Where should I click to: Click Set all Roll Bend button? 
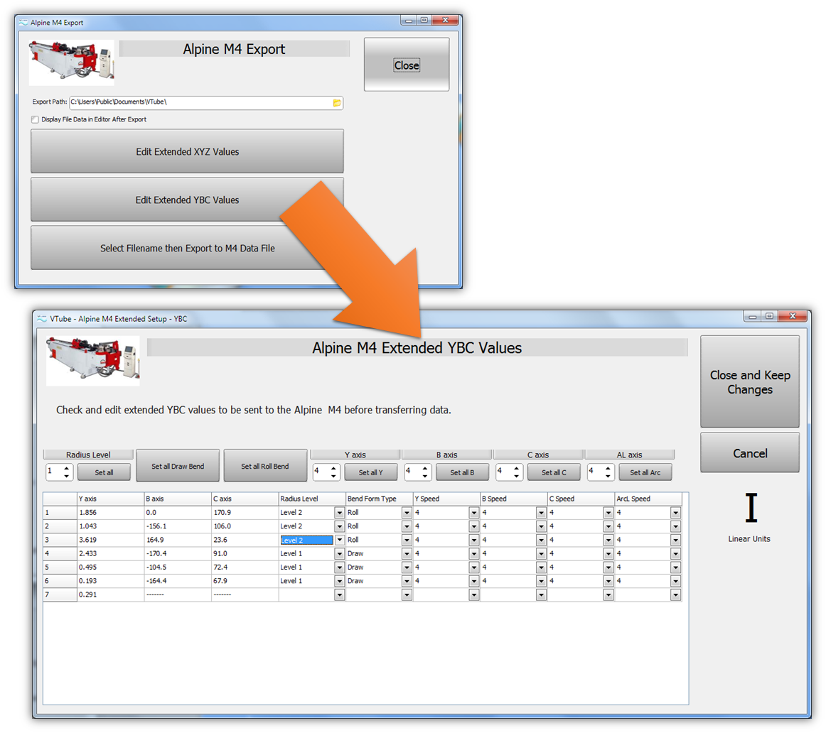[x=265, y=467]
